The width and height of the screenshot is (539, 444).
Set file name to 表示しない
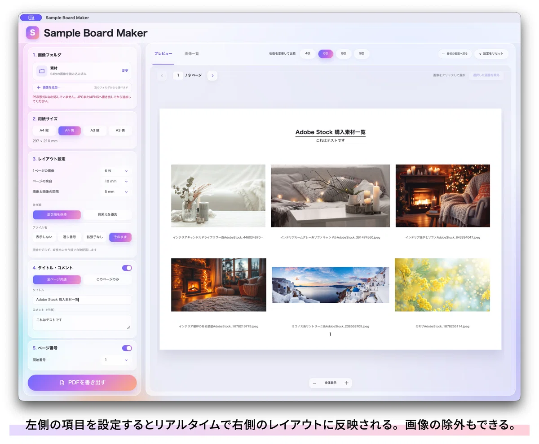pos(44,237)
